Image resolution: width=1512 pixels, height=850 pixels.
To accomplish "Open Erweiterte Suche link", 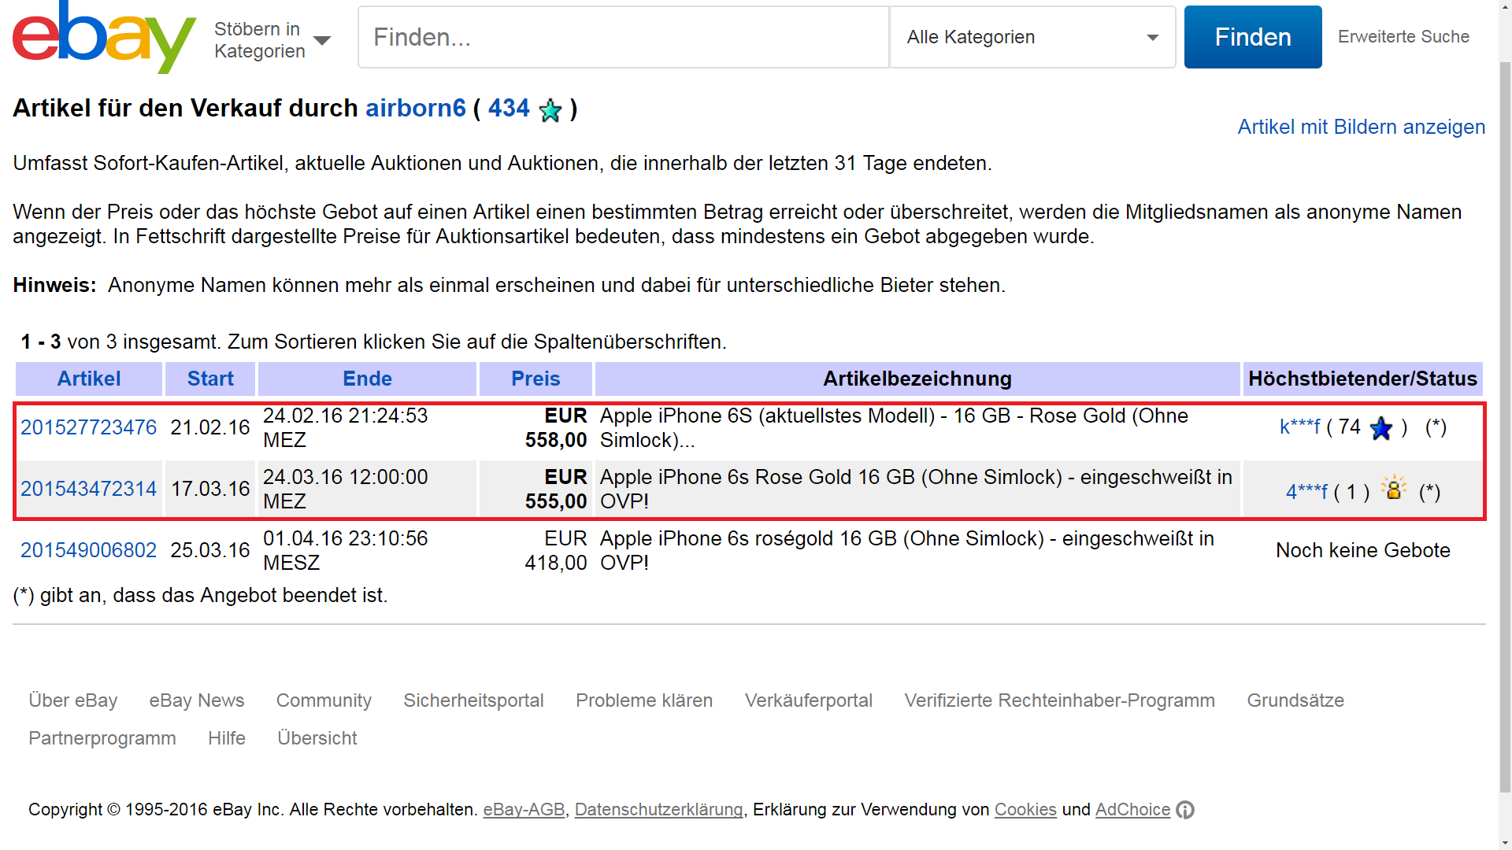I will 1403,36.
